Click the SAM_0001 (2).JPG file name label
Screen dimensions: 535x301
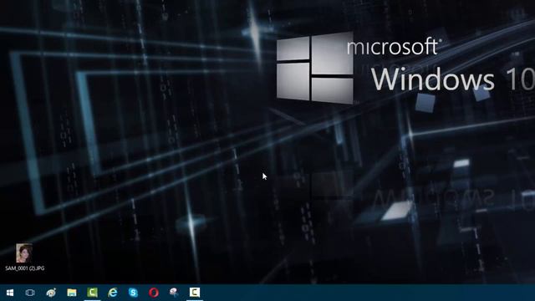[x=25, y=268]
